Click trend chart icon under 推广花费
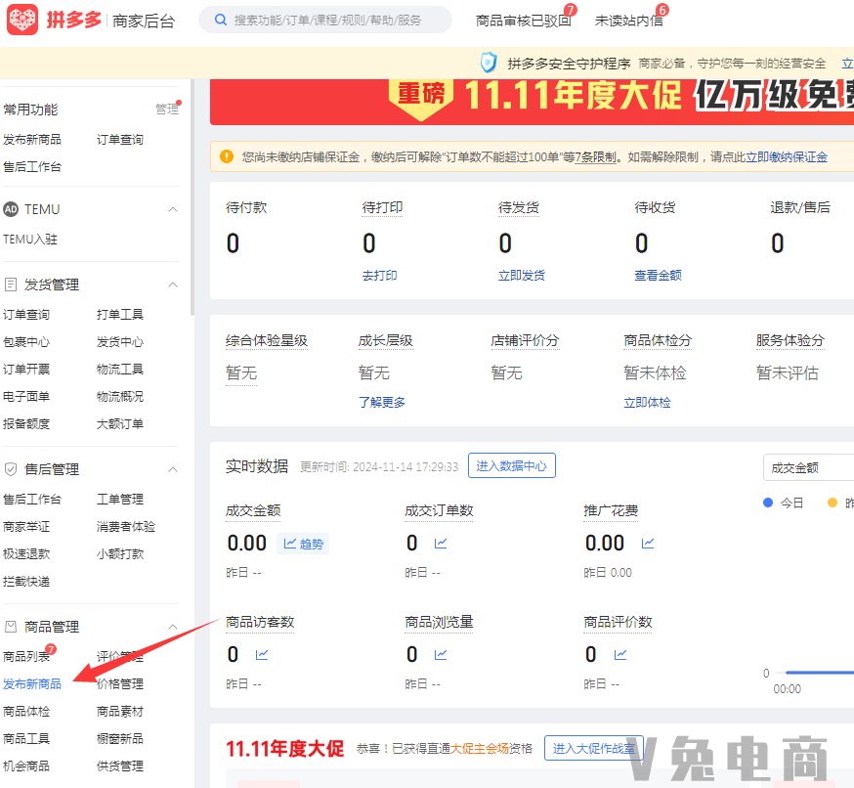This screenshot has height=788, width=854. pyautogui.click(x=648, y=544)
